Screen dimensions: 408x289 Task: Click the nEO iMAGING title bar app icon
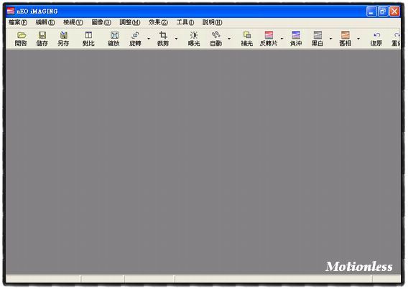(x=11, y=11)
